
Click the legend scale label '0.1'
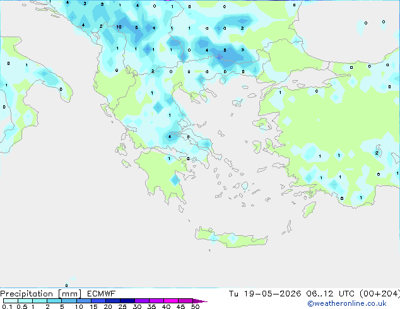[x=7, y=306]
